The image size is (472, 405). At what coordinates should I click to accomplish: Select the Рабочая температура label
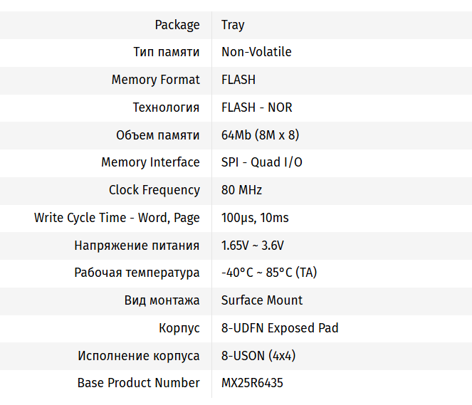coord(137,273)
